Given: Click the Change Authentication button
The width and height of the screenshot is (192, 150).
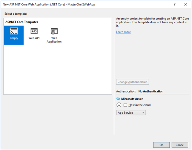Looking at the screenshot, I should (x=132, y=82).
